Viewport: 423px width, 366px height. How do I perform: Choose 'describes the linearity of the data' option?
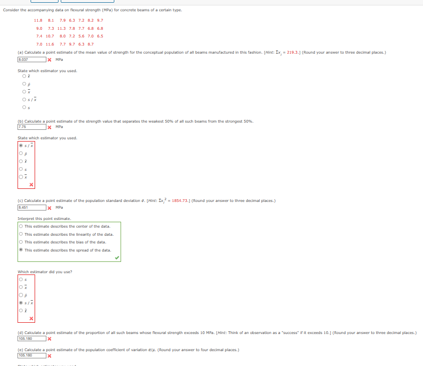pyautogui.click(x=21, y=234)
